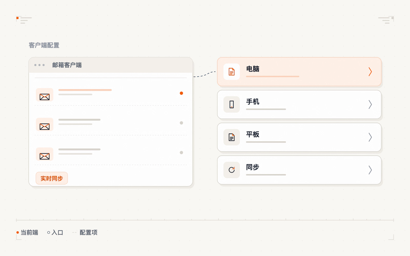The width and height of the screenshot is (410, 256).
Task: Click the 入口 legend entry
Action: click(55, 232)
